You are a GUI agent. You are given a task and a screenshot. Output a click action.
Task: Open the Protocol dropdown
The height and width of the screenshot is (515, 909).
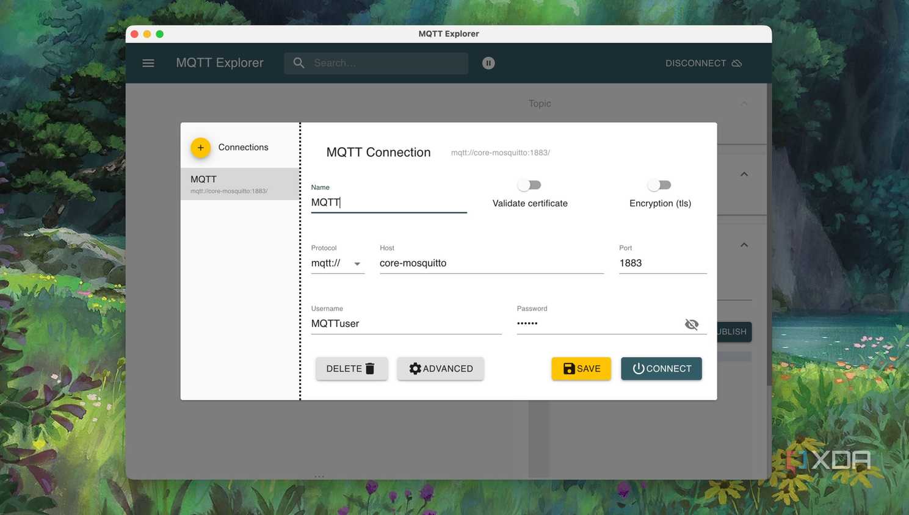[357, 263]
